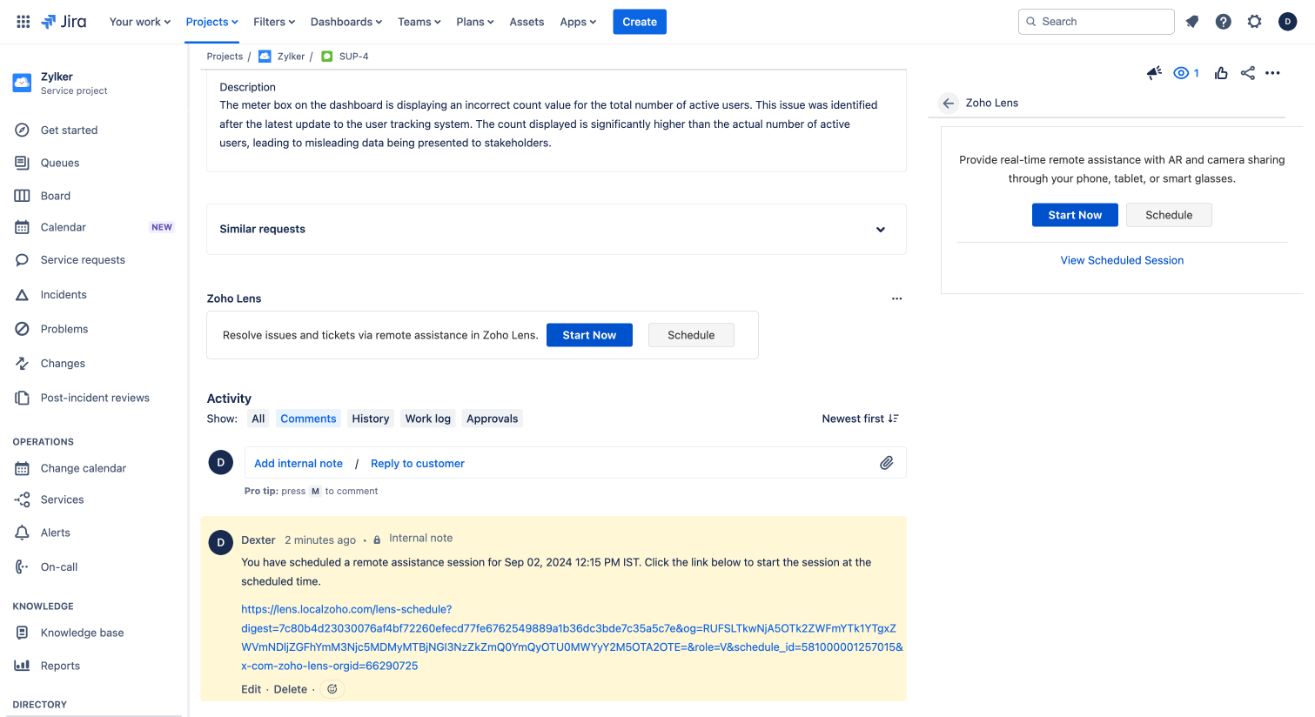The height and width of the screenshot is (717, 1315).
Task: Add a reaction with the emoji icon
Action: click(332, 689)
